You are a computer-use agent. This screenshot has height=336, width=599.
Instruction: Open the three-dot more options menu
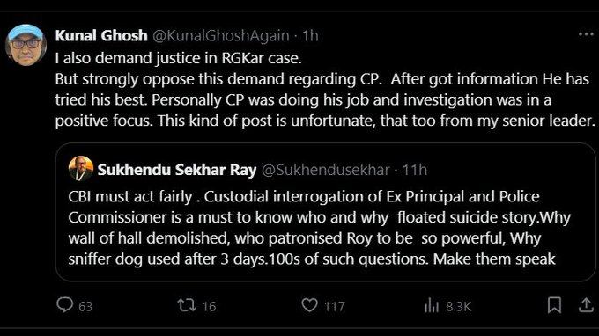click(x=586, y=34)
